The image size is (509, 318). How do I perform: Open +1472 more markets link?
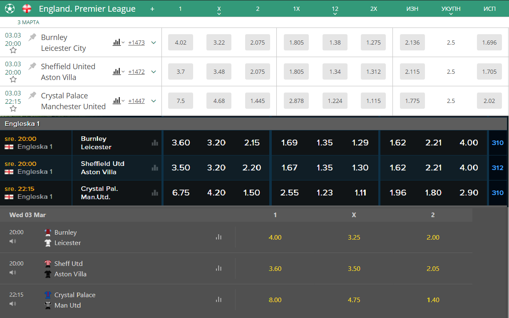tap(137, 72)
